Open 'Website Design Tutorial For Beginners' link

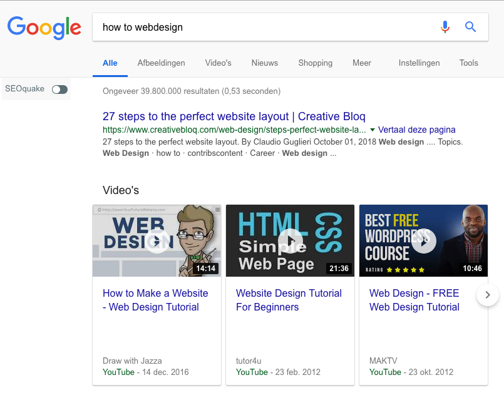coord(289,300)
